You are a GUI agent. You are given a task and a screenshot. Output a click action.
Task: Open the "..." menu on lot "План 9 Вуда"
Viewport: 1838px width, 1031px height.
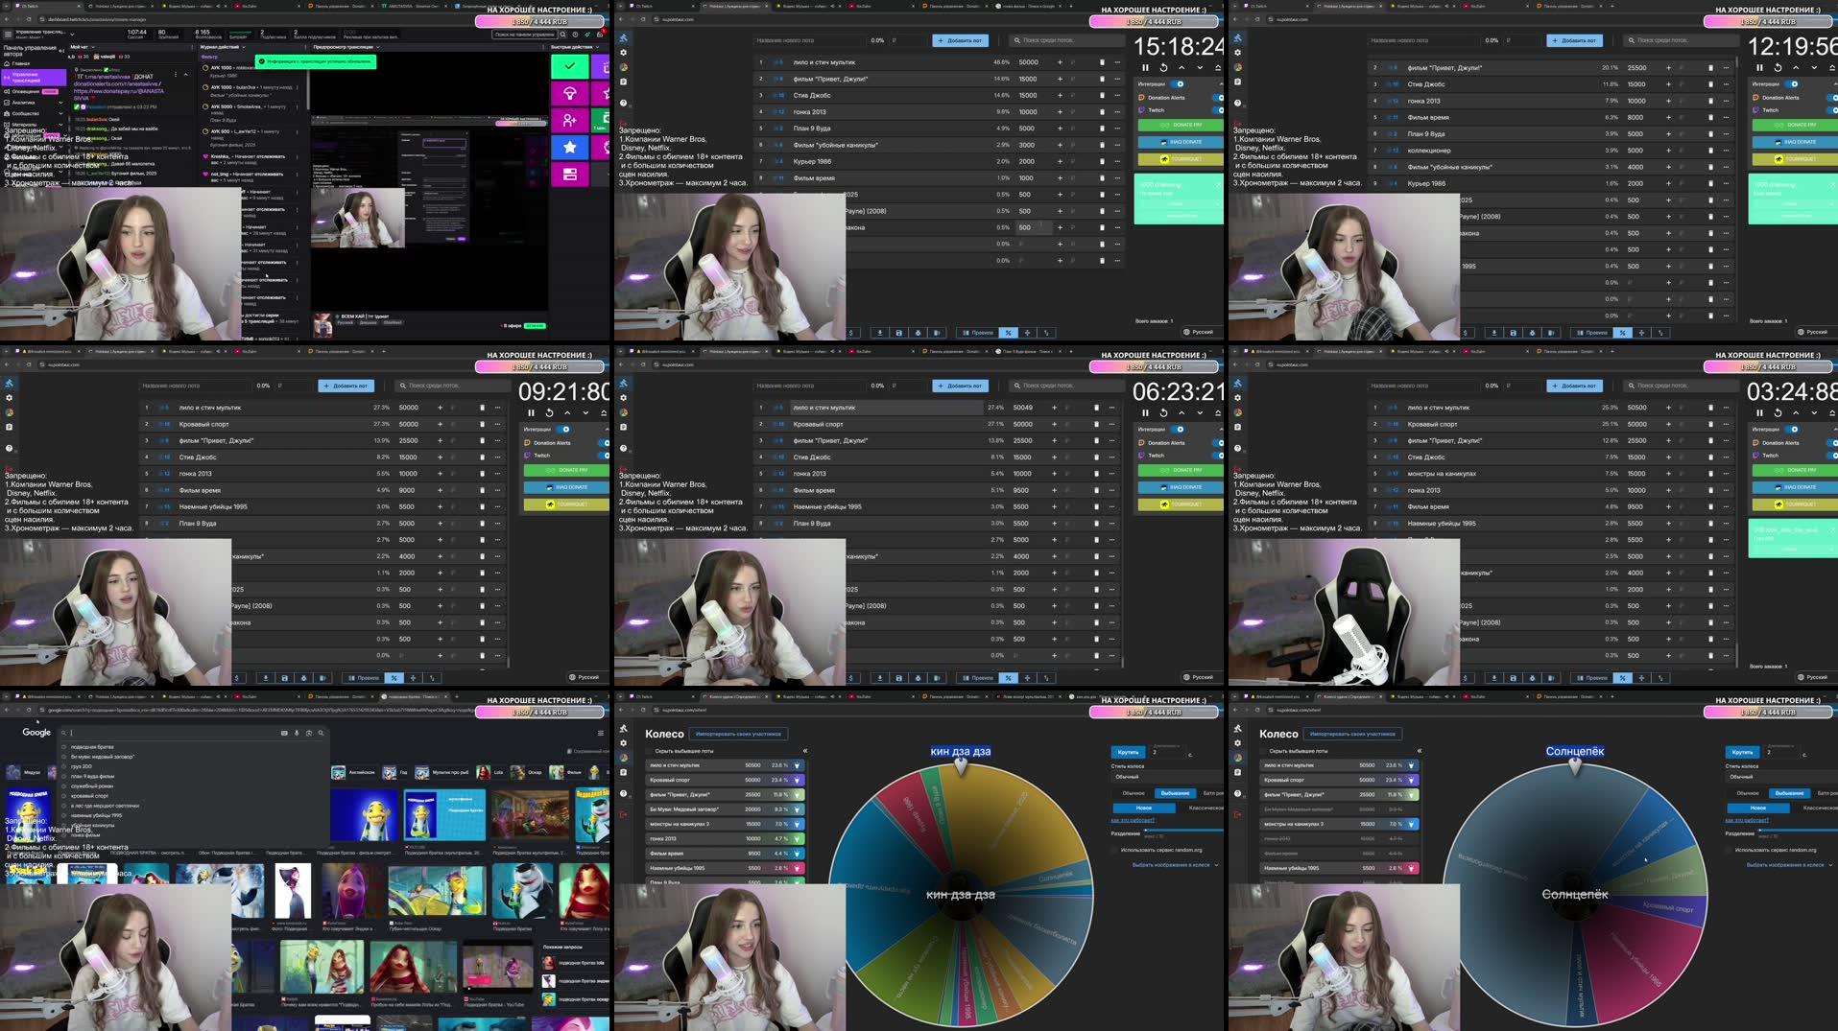[x=1117, y=129]
